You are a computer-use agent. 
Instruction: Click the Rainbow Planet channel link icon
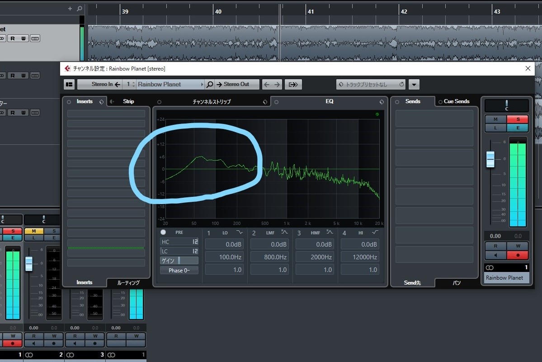490,267
